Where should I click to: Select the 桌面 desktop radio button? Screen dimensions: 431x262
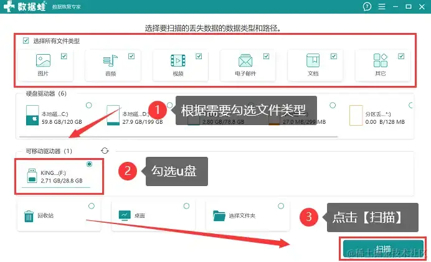(186, 206)
